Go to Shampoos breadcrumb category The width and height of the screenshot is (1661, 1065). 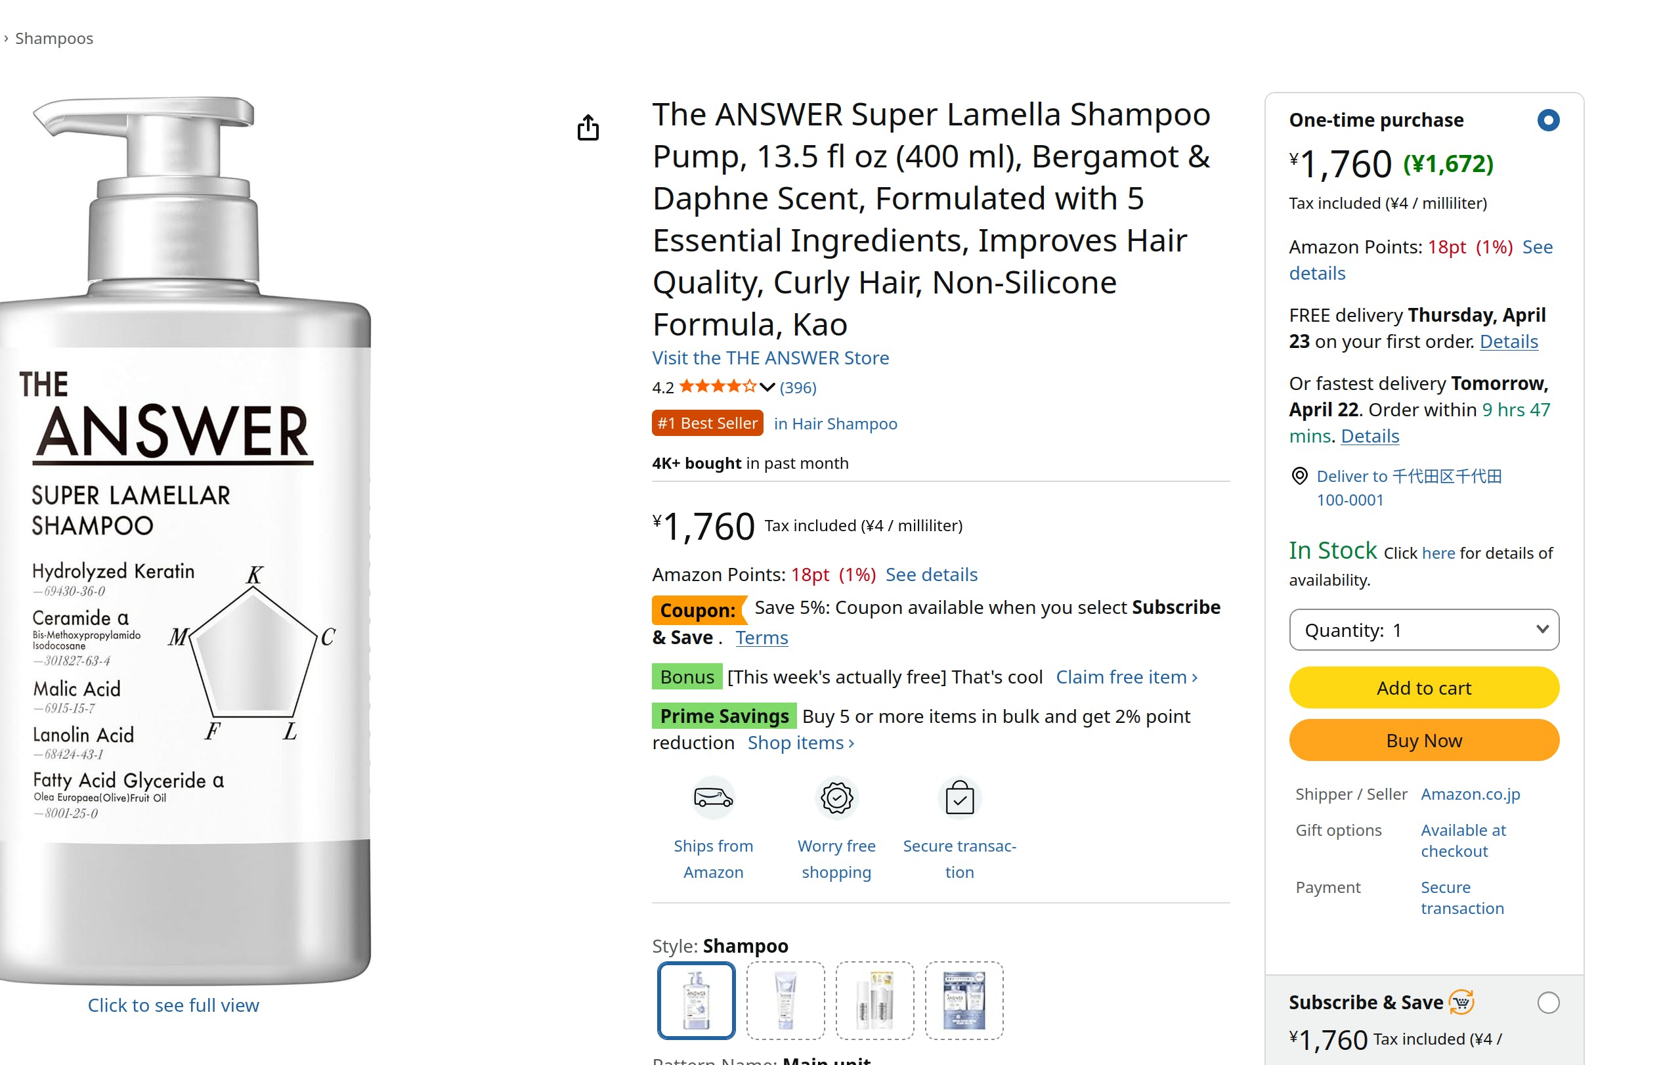[x=54, y=38]
